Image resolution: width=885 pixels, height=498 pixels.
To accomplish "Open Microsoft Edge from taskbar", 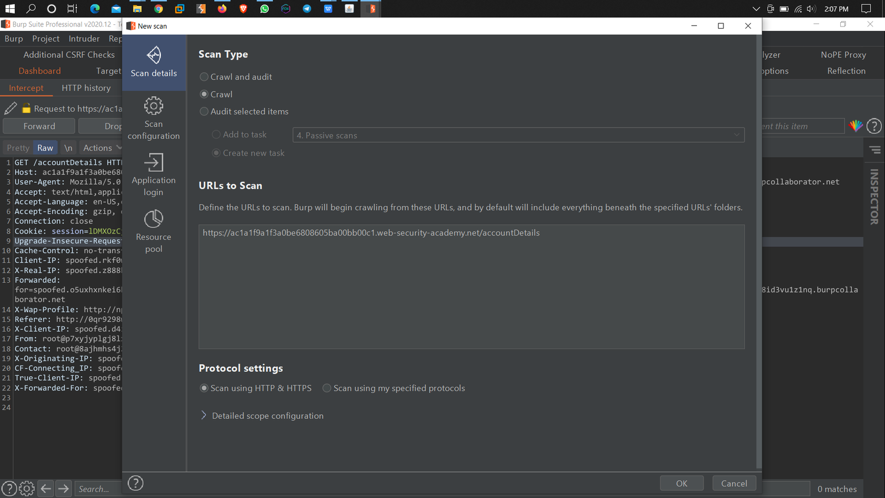I will point(95,8).
